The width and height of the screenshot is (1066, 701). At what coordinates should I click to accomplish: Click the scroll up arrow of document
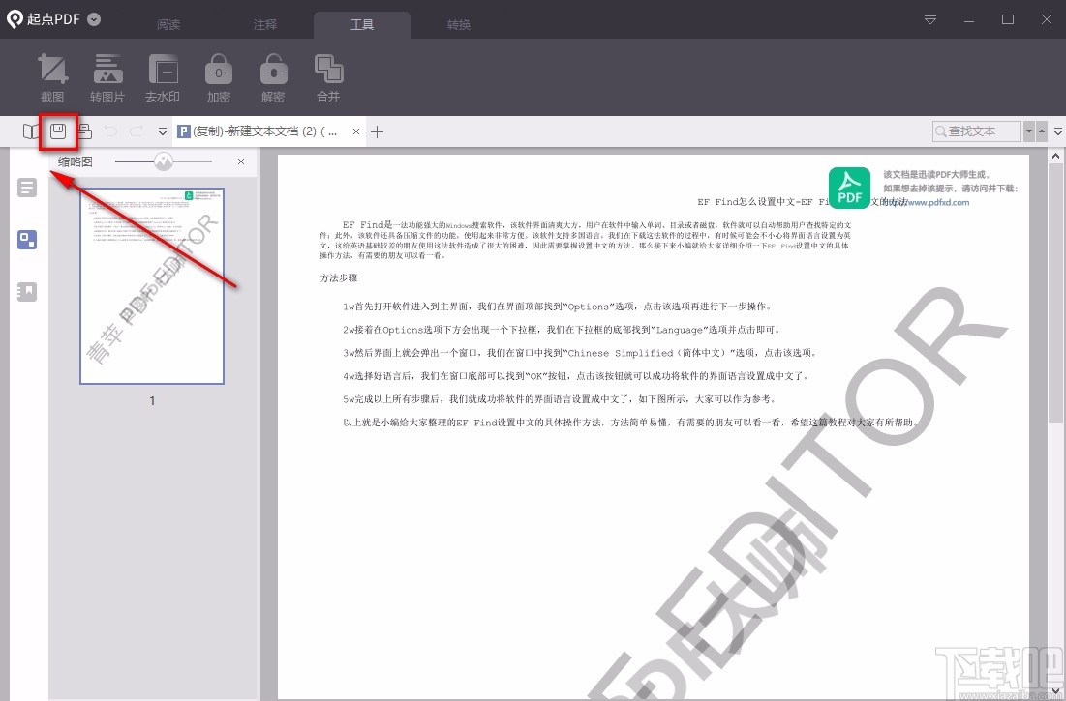1055,156
